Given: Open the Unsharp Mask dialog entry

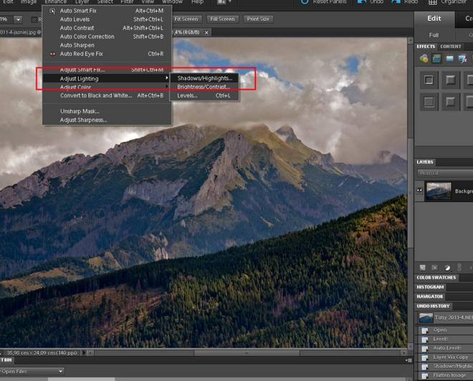Looking at the screenshot, I should coord(107,111).
